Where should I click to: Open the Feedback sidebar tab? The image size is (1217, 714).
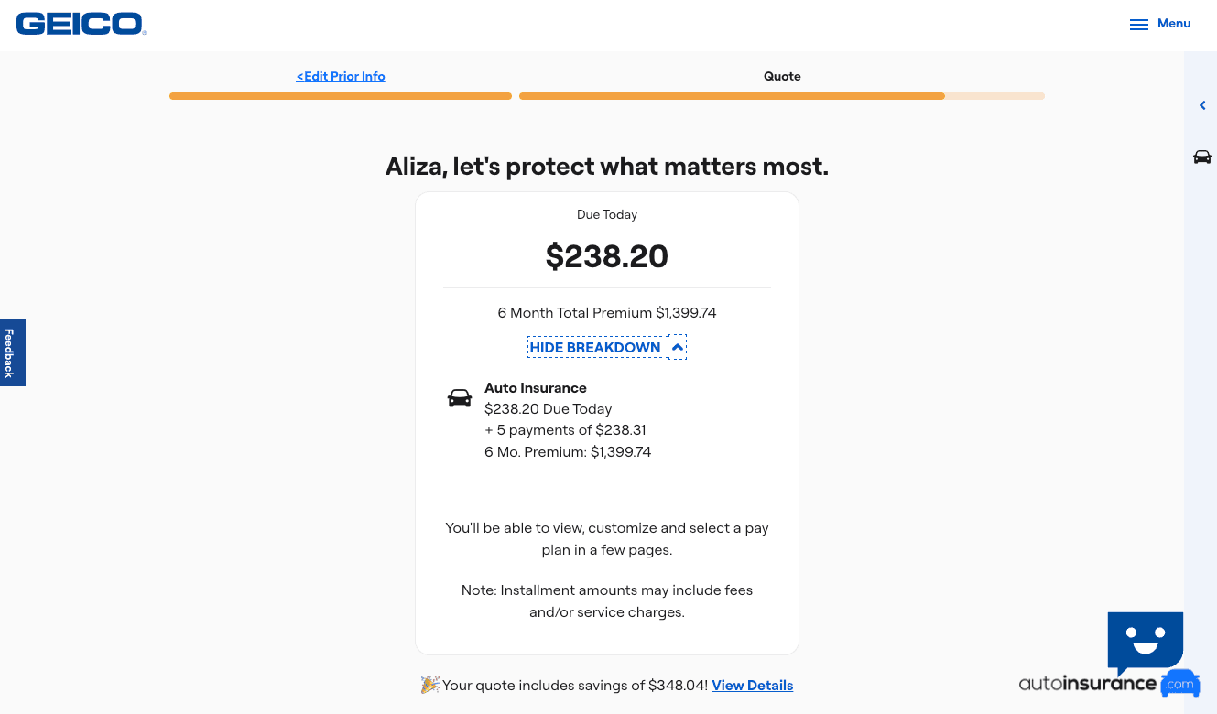point(12,352)
